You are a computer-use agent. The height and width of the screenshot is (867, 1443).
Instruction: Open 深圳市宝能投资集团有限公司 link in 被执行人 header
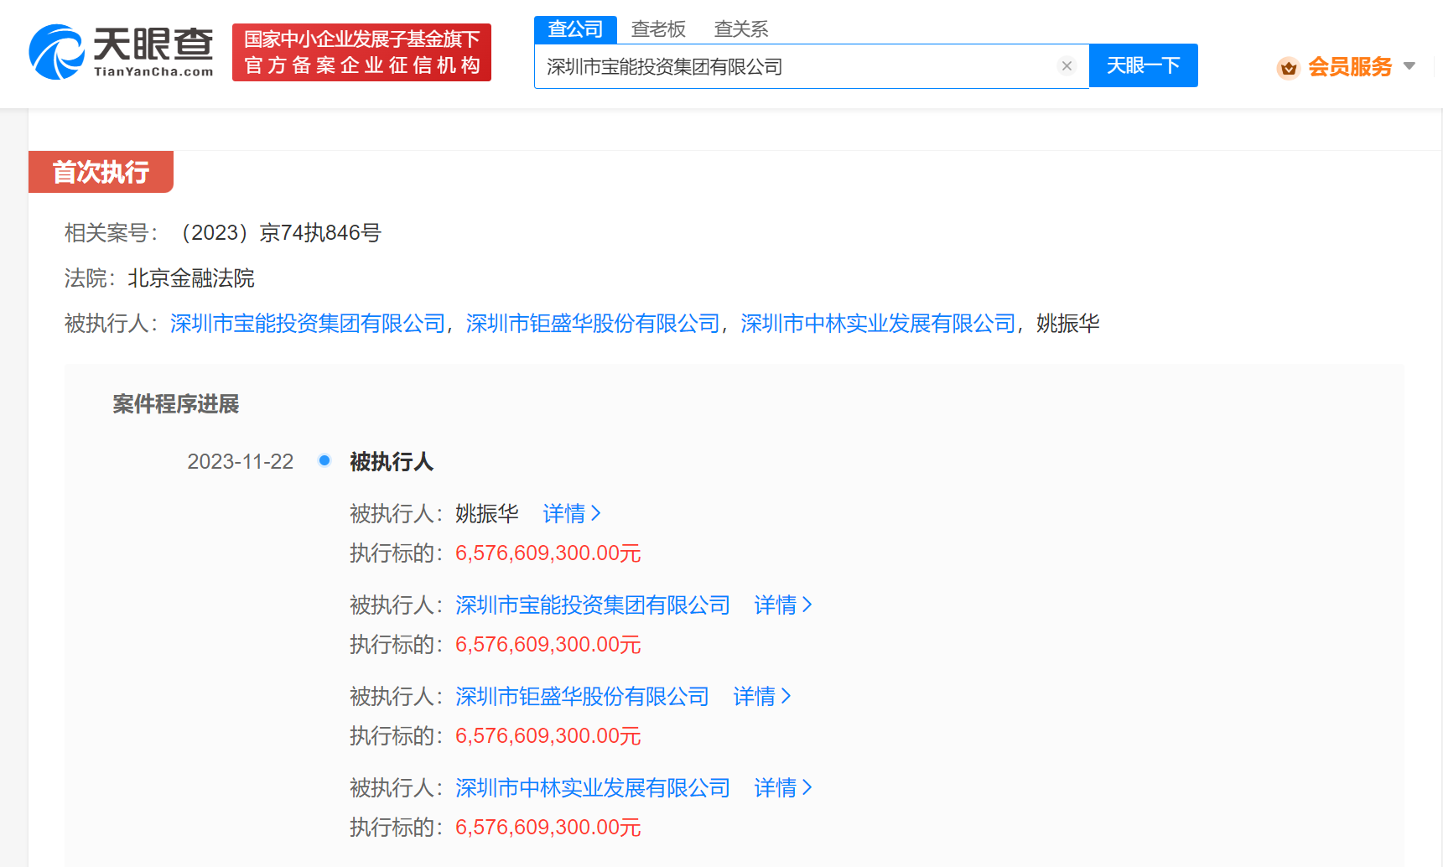(308, 324)
